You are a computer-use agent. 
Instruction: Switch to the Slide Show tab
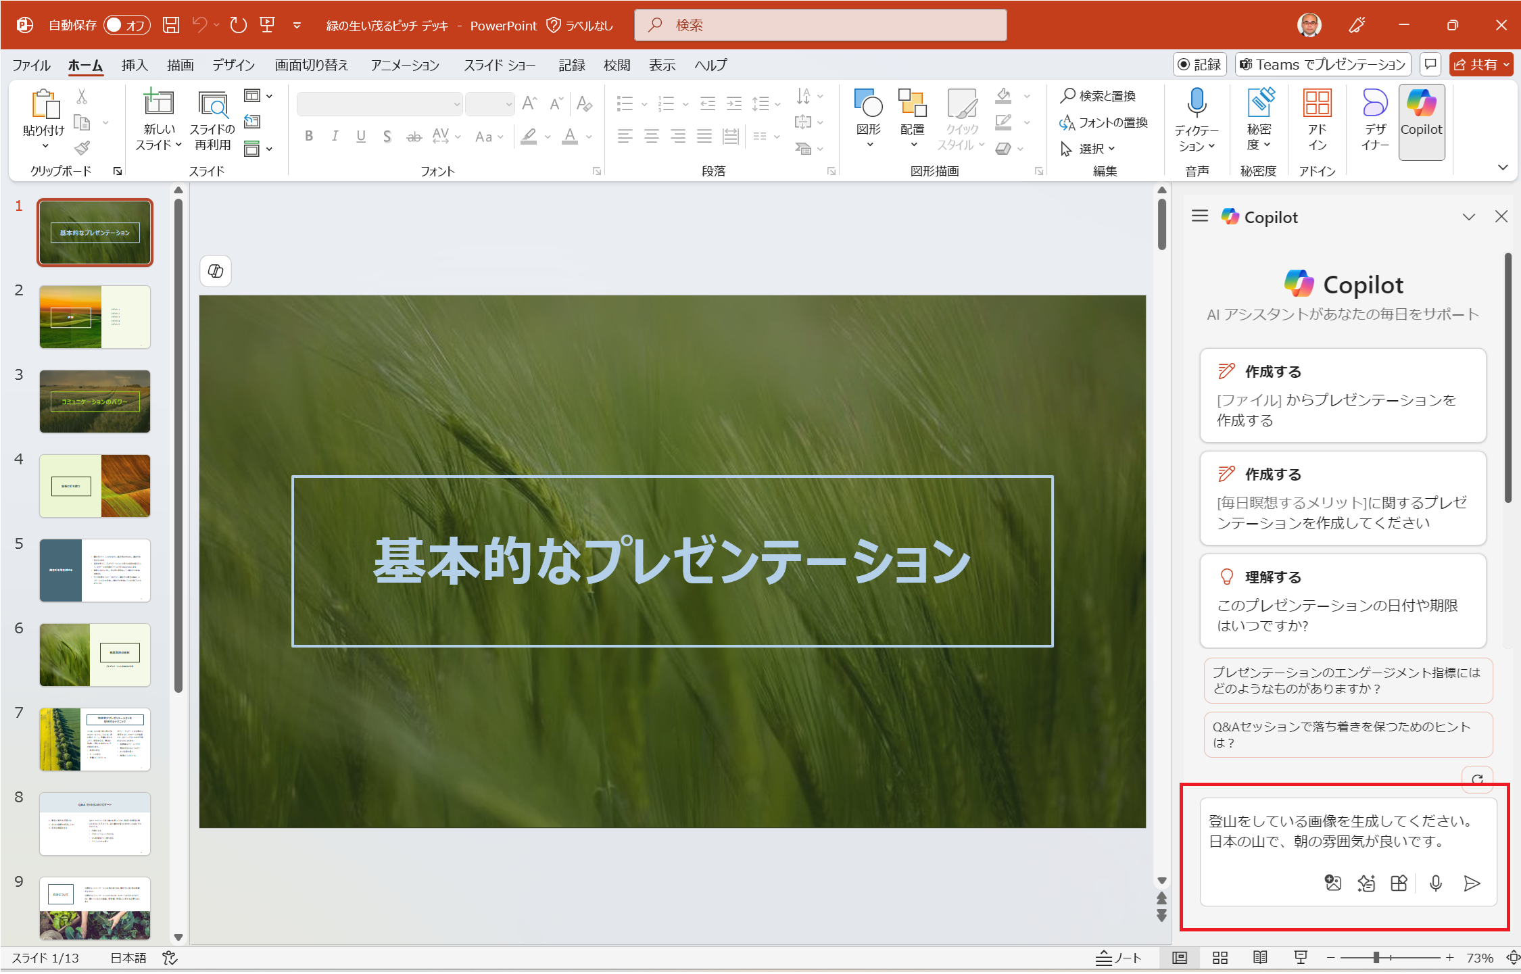[x=500, y=65]
